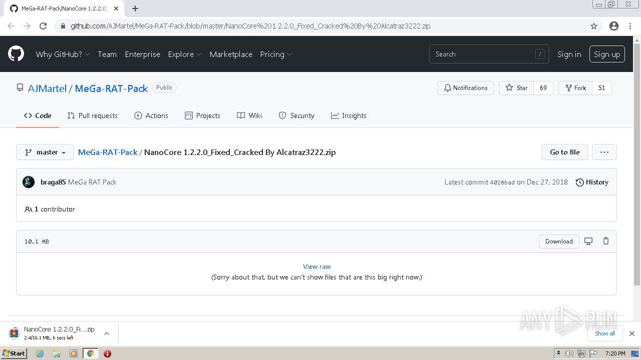
Task: Click Sign up button
Action: (x=607, y=54)
